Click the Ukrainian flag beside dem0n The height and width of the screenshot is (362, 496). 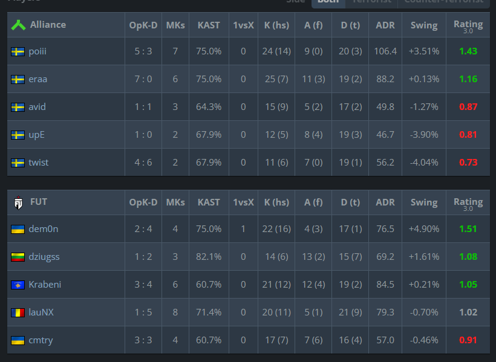(x=18, y=229)
